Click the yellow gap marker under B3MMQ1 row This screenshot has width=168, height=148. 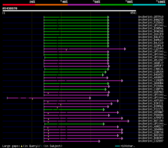click(x=57, y=108)
